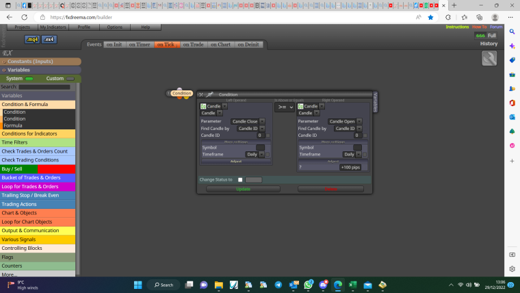The image size is (520, 293).
Task: Add a sidebar app with plus icon
Action: coord(512,161)
